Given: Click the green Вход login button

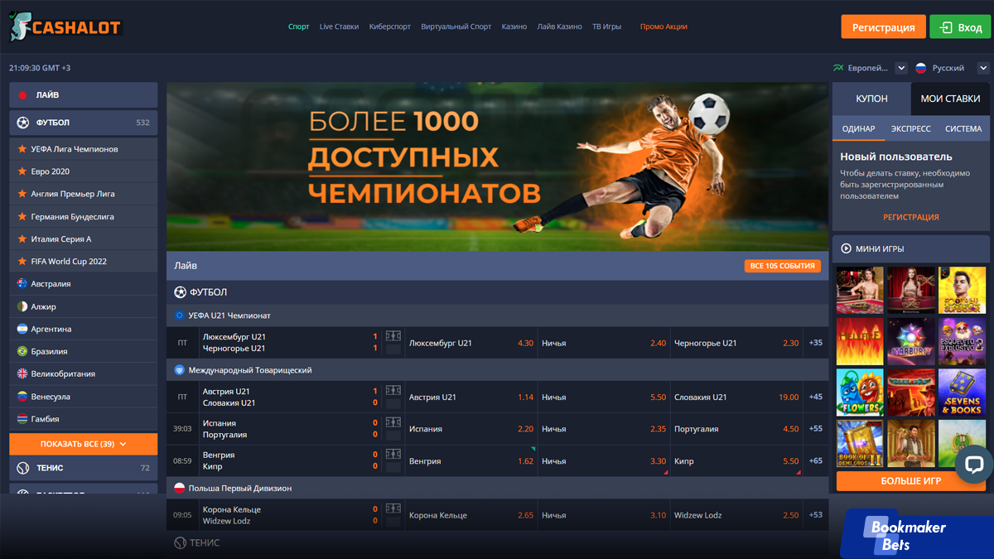Looking at the screenshot, I should (960, 27).
